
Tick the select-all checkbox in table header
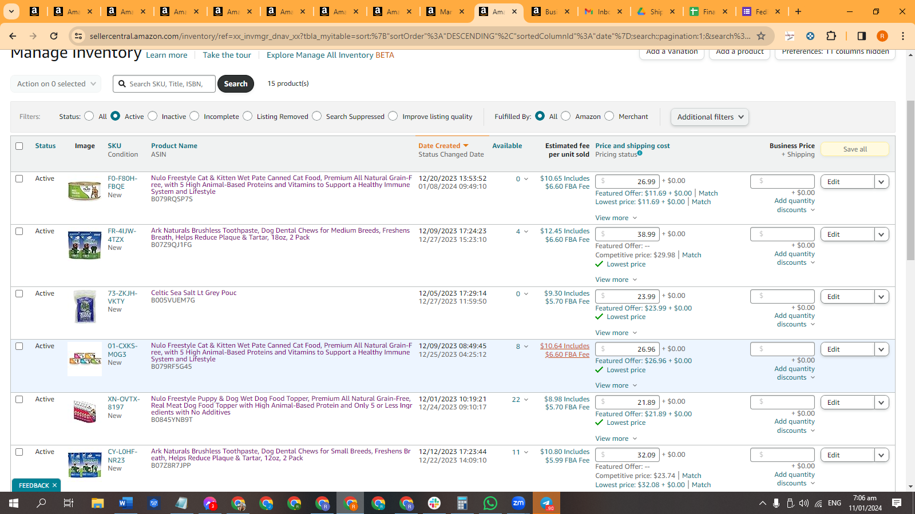point(19,146)
